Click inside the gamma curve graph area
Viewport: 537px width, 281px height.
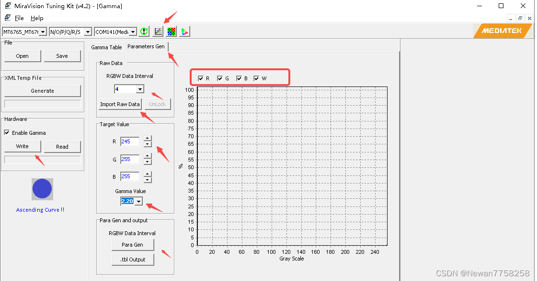pyautogui.click(x=292, y=166)
